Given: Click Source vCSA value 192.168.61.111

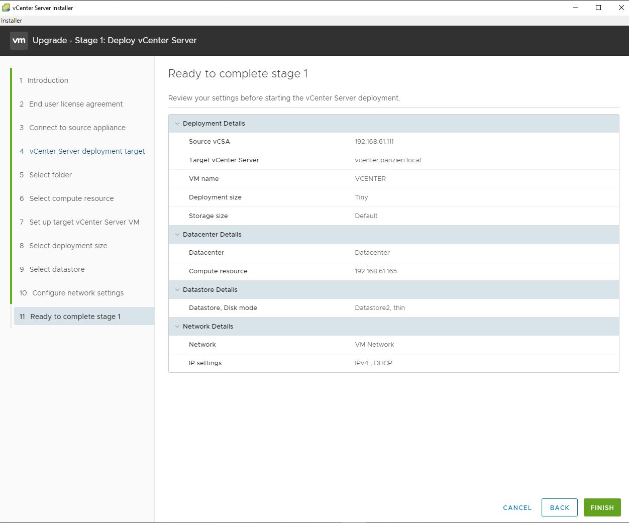Looking at the screenshot, I should [x=374, y=142].
